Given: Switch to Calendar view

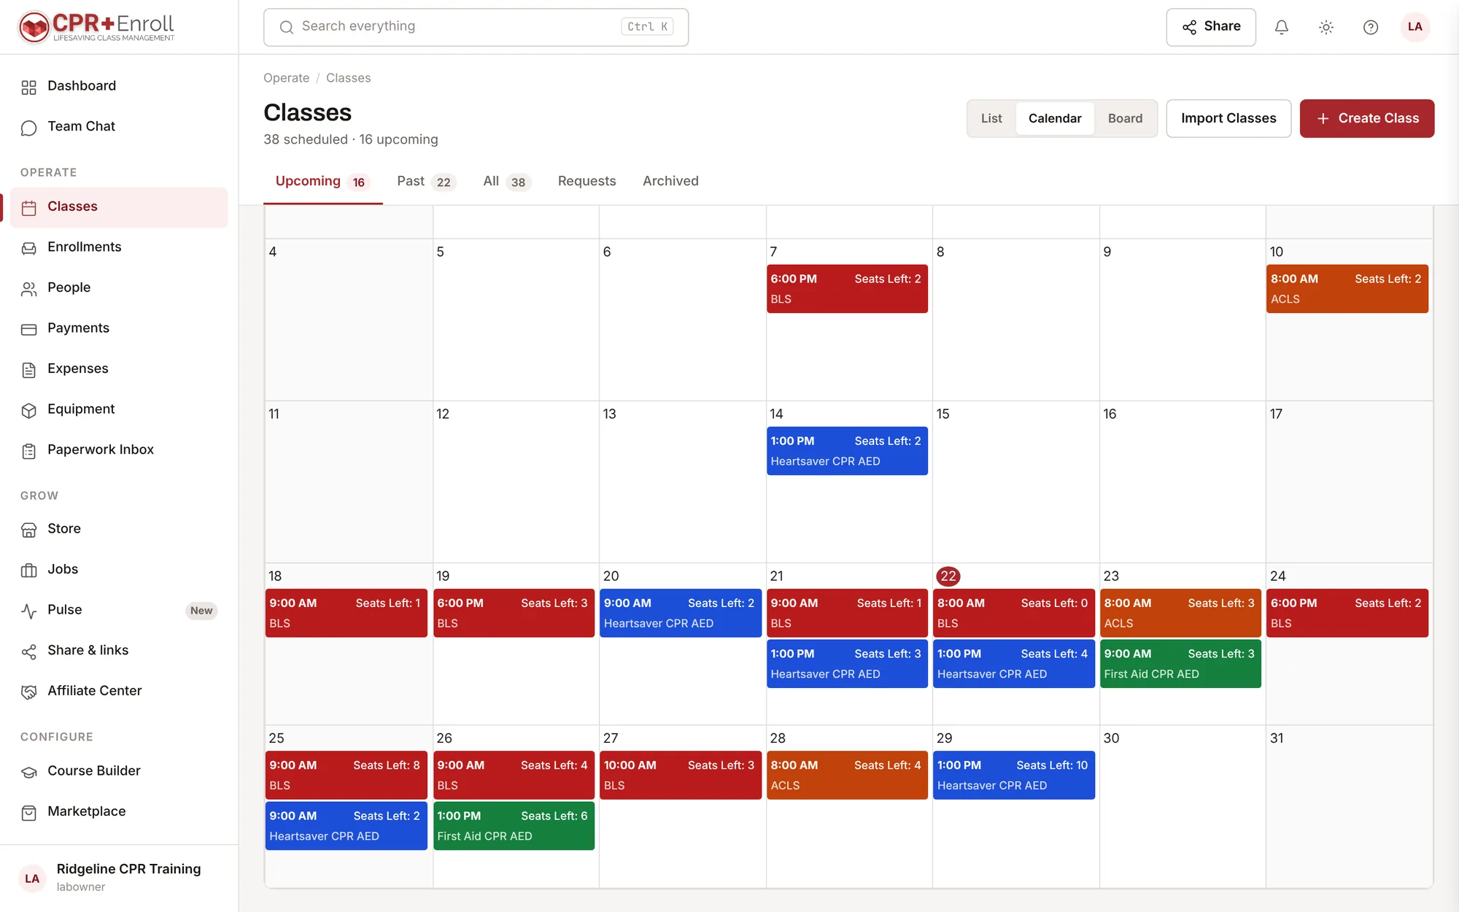Looking at the screenshot, I should pos(1055,118).
